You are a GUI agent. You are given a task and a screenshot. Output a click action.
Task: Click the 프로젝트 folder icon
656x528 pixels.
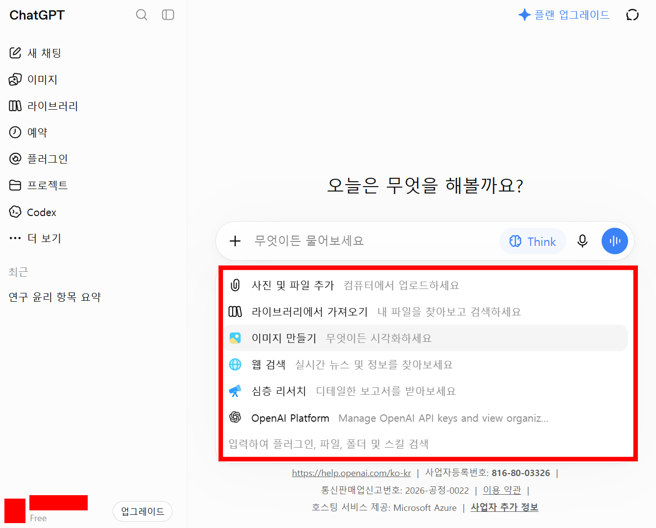tap(15, 185)
